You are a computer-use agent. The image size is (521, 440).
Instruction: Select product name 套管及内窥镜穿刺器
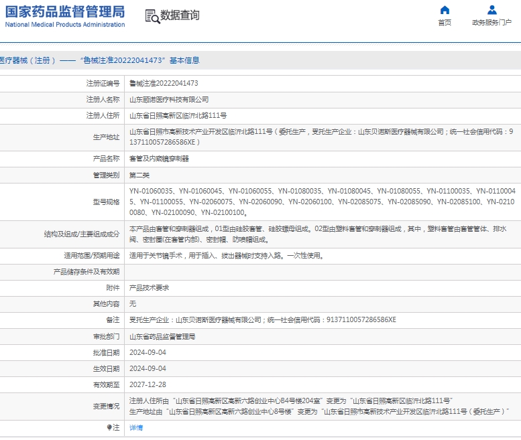[159, 159]
